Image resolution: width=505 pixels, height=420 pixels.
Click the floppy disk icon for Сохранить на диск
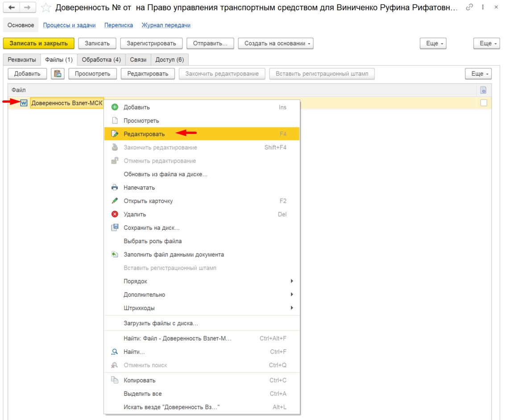pyautogui.click(x=115, y=228)
